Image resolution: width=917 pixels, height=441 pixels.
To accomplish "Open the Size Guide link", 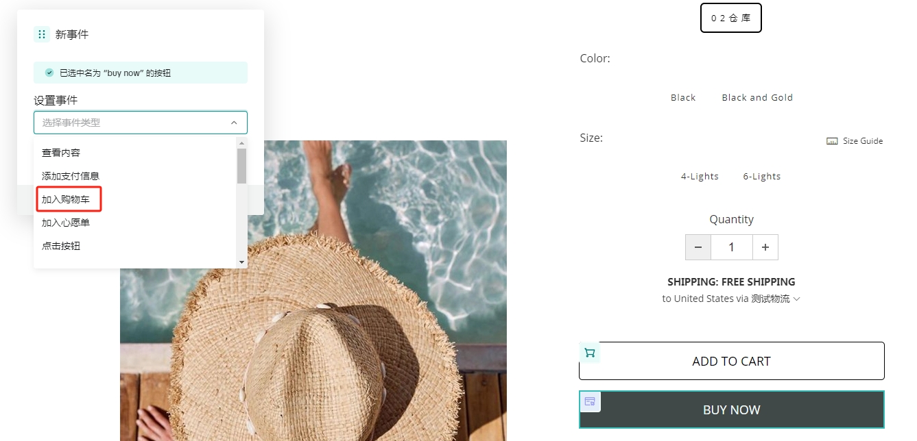I will coord(863,141).
